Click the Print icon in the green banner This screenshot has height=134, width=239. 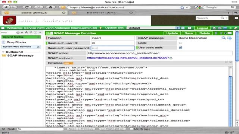[x=220, y=28]
